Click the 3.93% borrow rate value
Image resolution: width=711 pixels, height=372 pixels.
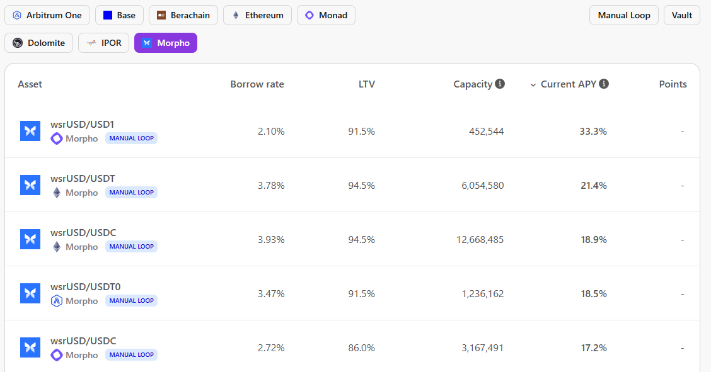(271, 239)
